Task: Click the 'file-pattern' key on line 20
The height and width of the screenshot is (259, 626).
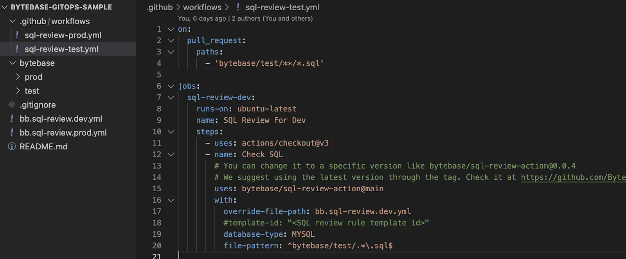Action: pyautogui.click(x=251, y=246)
